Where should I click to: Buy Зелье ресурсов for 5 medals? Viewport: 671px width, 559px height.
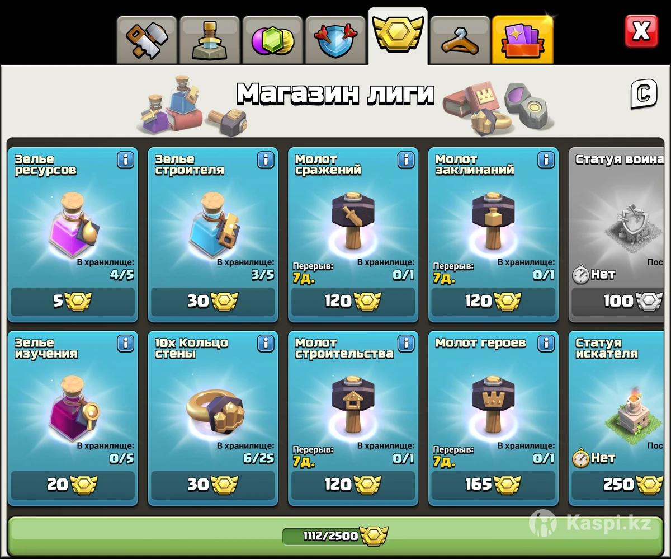(x=73, y=302)
